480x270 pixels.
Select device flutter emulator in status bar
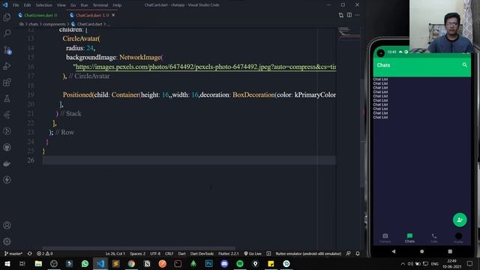pyautogui.click(x=308, y=253)
